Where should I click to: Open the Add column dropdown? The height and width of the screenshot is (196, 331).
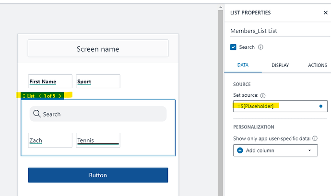tap(309, 150)
